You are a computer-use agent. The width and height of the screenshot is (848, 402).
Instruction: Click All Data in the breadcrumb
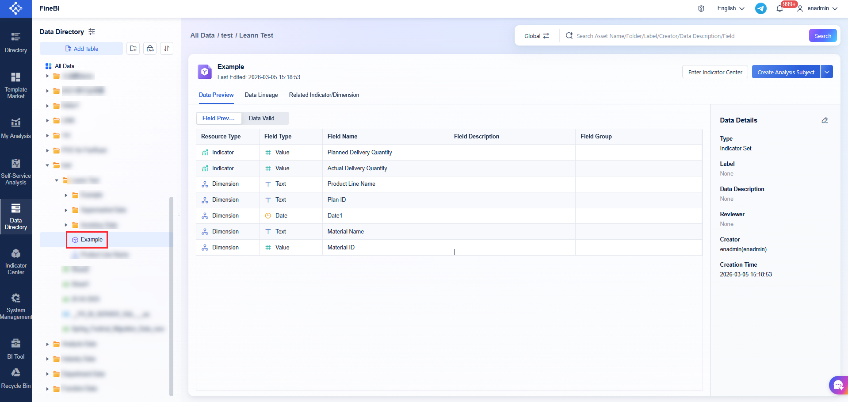[x=202, y=35]
